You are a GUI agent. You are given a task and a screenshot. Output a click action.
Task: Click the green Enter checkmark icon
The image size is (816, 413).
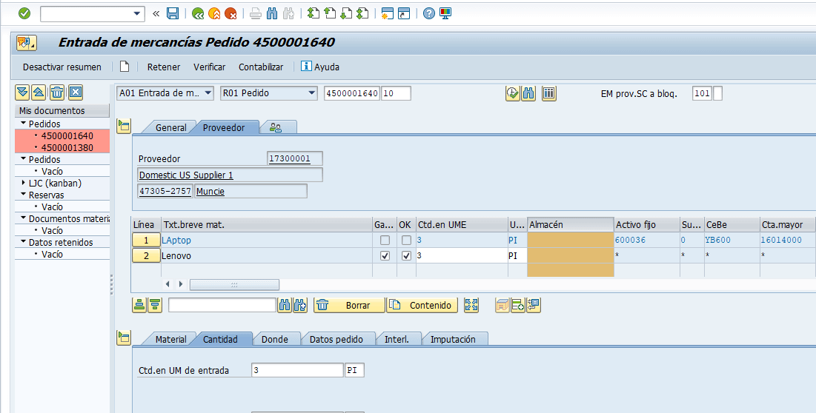click(24, 13)
